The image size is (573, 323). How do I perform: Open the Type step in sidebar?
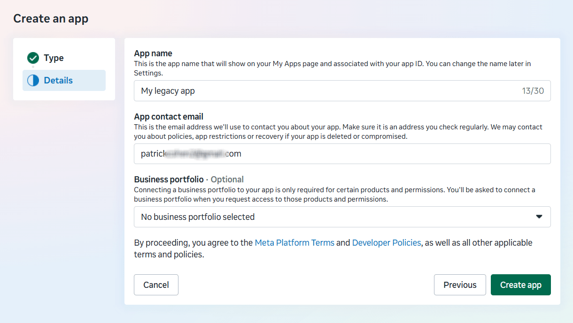point(64,58)
